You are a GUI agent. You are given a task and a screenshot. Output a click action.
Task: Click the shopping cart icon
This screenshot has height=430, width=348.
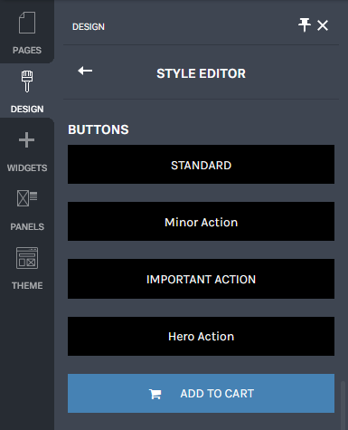click(x=155, y=394)
